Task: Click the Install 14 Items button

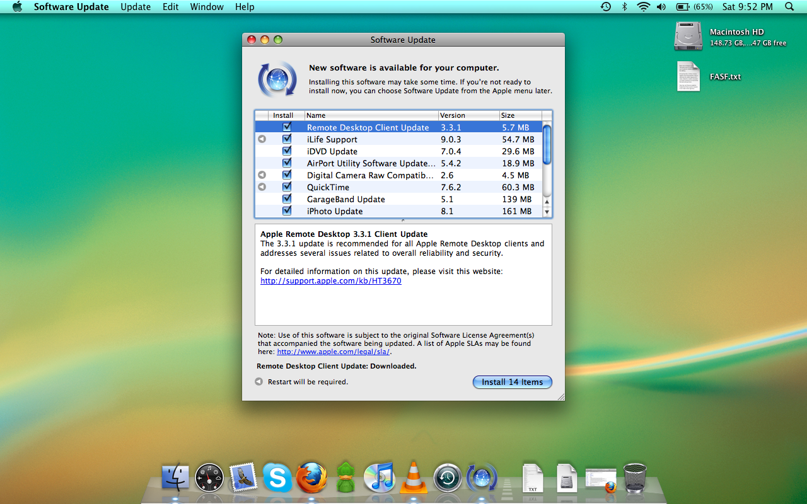Action: click(513, 382)
